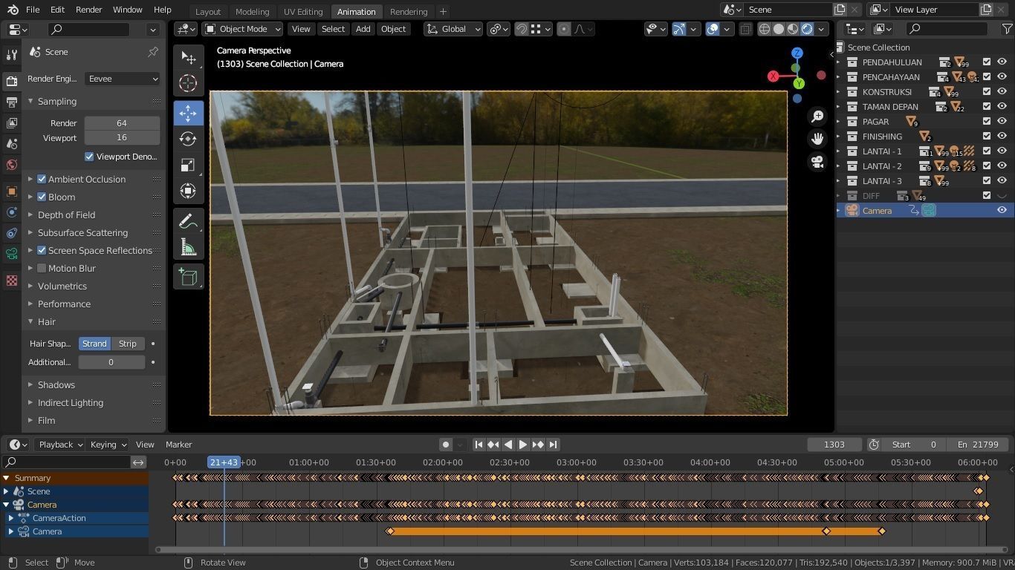Open the View Layer properties tab icon
The image size is (1015, 570).
pos(11,122)
